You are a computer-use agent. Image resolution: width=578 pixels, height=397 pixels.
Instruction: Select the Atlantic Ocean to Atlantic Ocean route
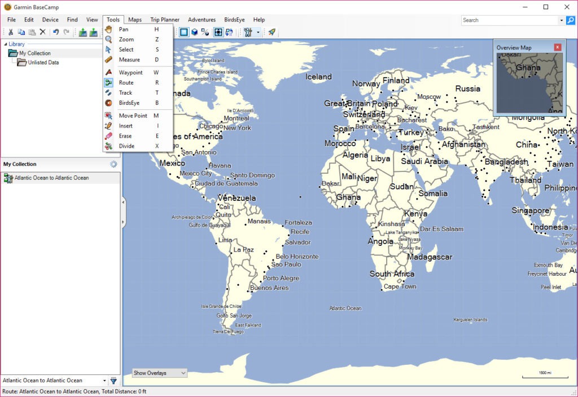point(60,178)
